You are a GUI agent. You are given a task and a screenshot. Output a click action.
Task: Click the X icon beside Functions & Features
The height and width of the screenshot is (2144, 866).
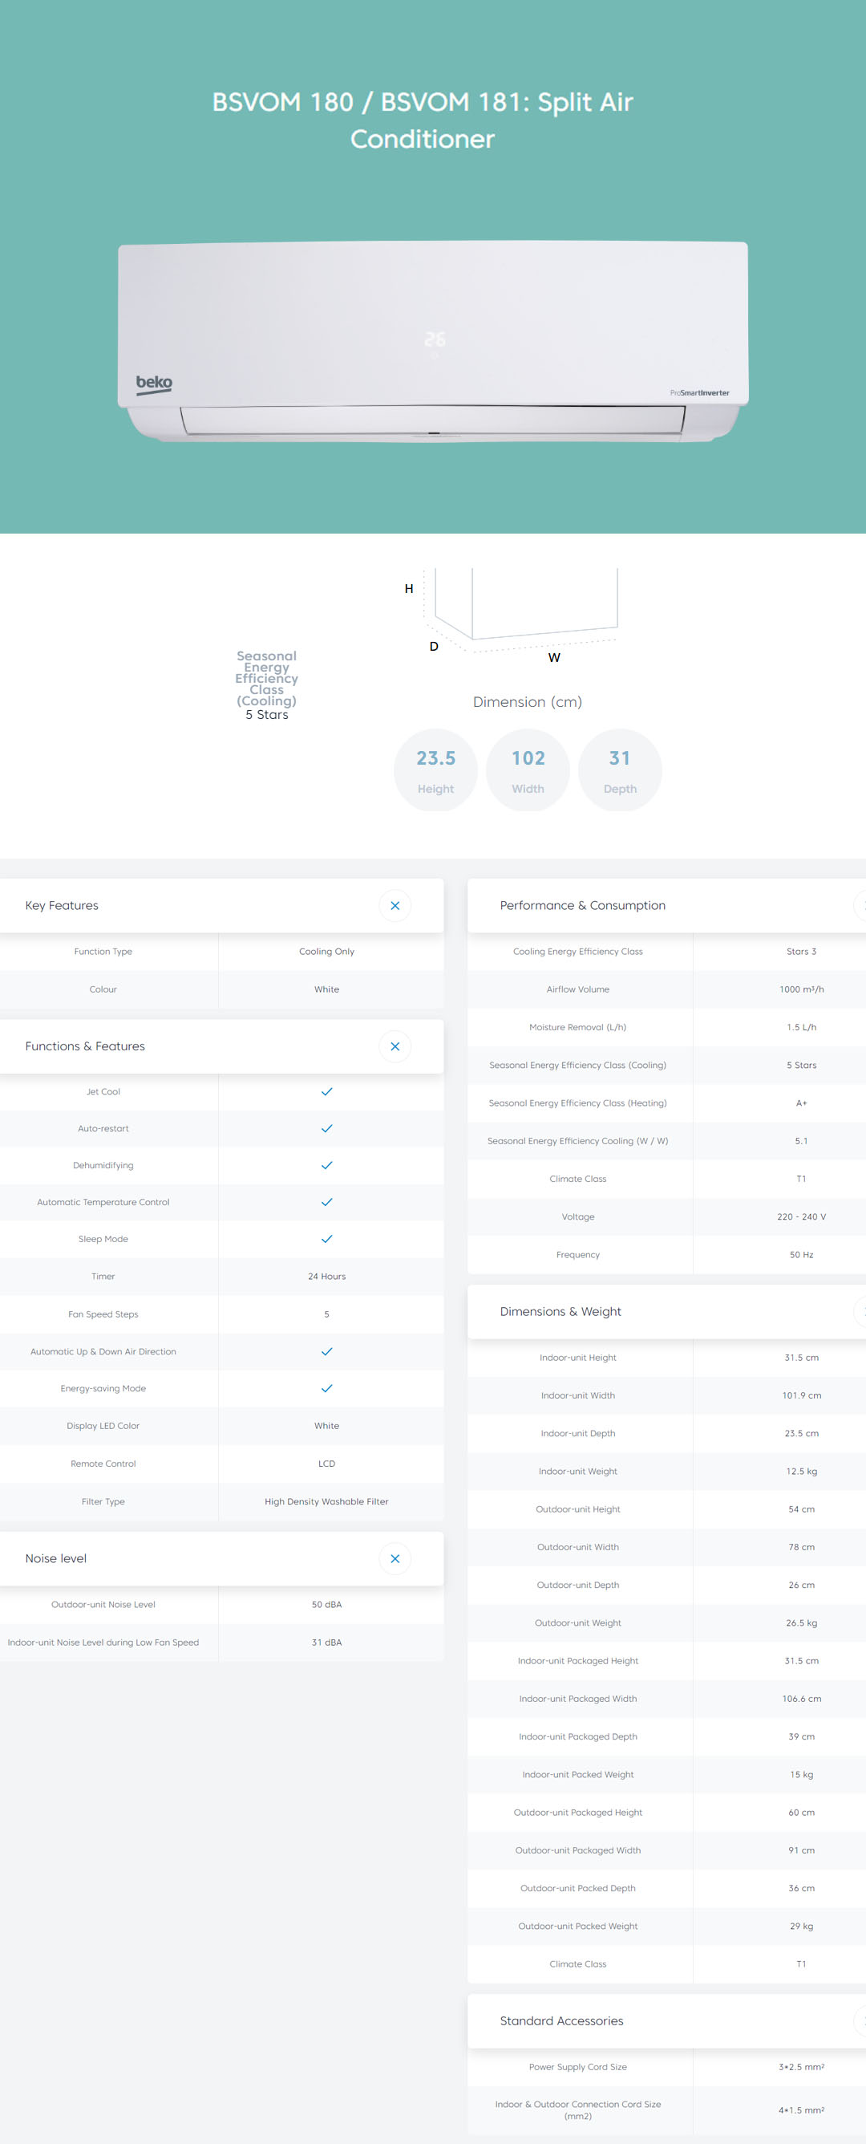point(395,1046)
